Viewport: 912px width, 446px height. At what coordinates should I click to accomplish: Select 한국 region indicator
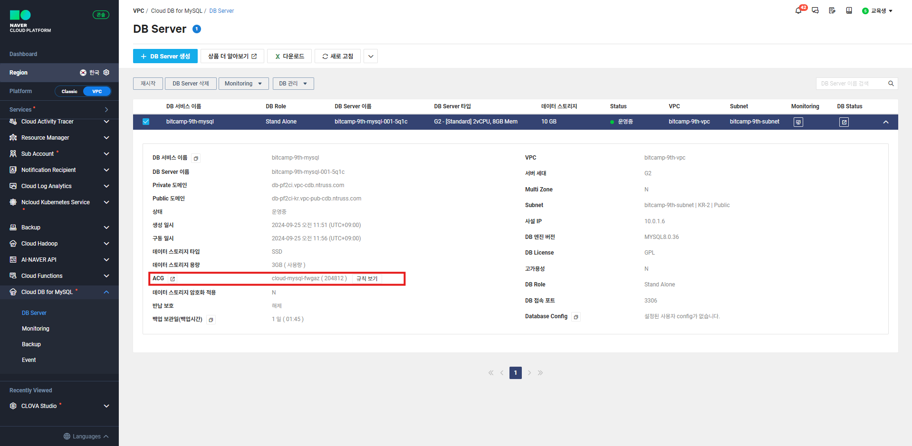[90, 72]
